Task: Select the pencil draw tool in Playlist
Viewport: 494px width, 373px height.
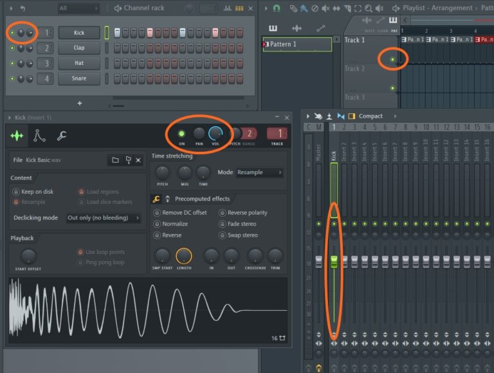Action: point(293,8)
